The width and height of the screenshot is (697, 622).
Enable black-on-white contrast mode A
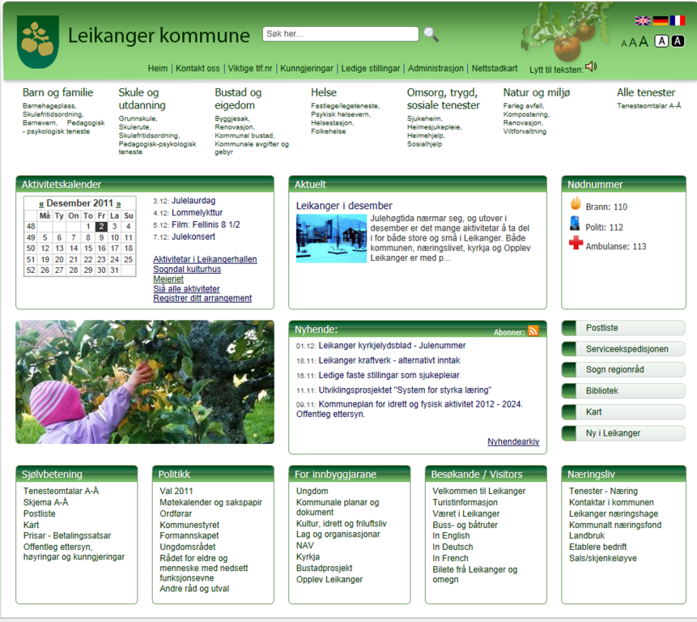coord(662,41)
